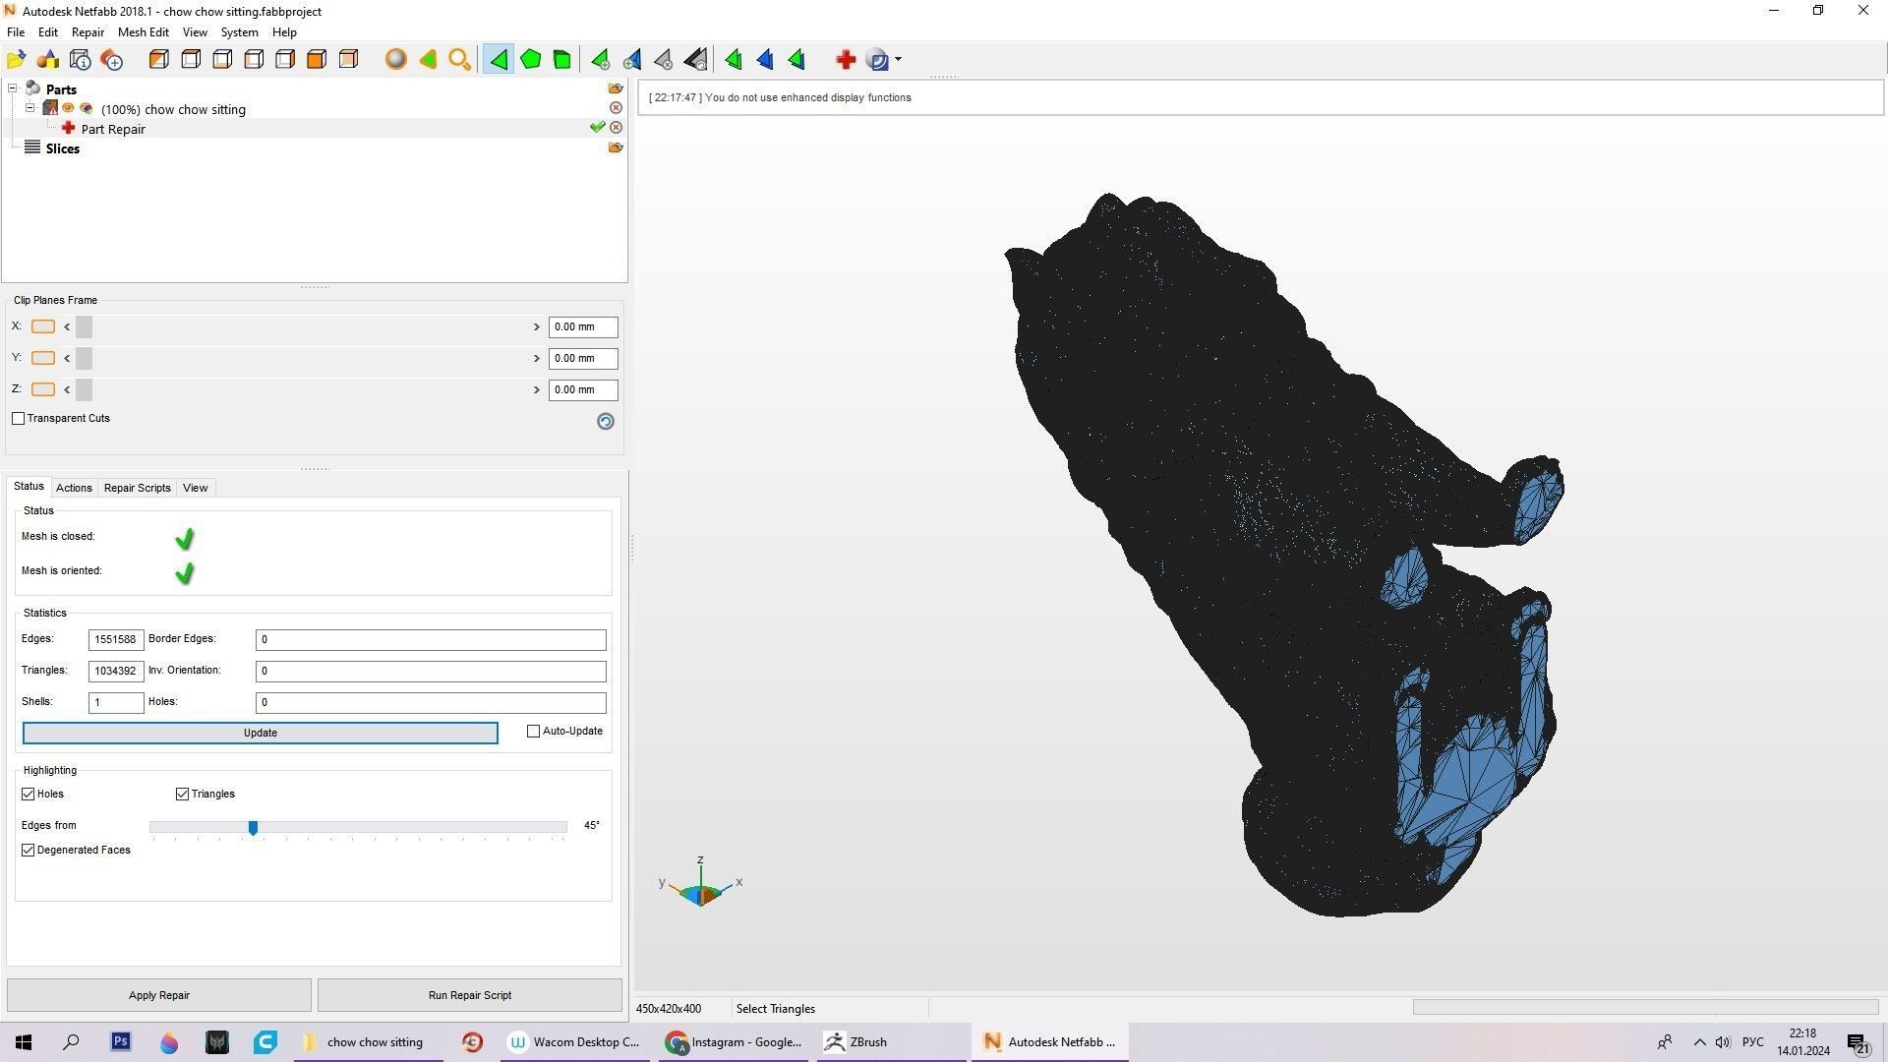1888x1062 pixels.
Task: Open the Mesh Edit menu
Action: (x=143, y=32)
